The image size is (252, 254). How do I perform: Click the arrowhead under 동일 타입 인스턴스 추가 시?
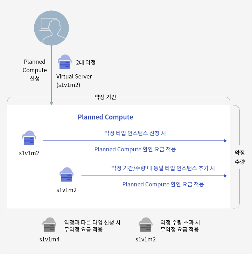[x=225, y=176]
